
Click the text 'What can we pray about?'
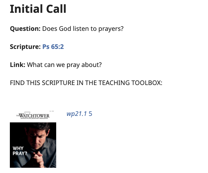pos(64,65)
